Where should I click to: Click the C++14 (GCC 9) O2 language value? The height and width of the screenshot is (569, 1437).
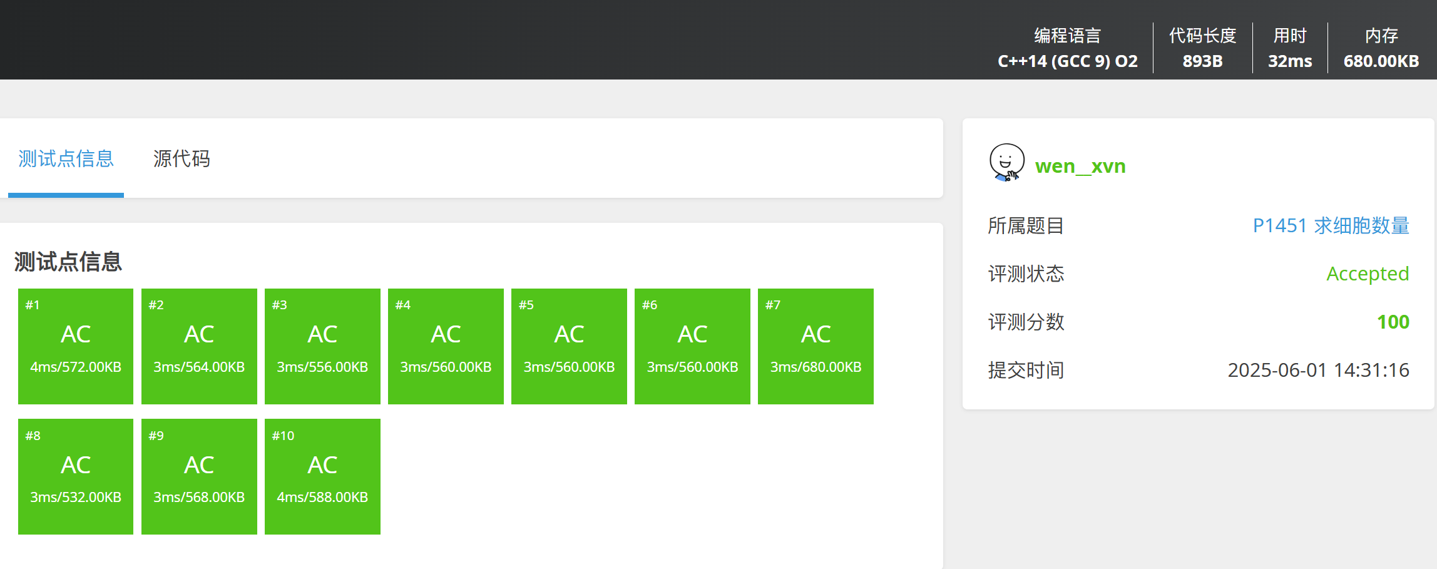tap(1068, 61)
